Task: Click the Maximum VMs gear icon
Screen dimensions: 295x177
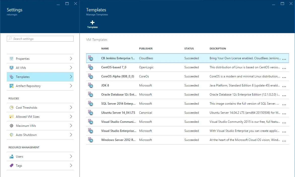Action: click(x=12, y=126)
